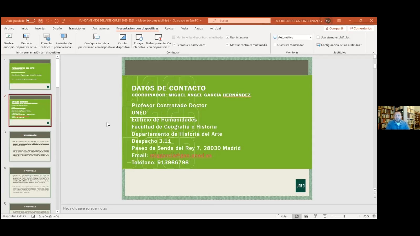Click the slideshow-from-start quick access icon
The width and height of the screenshot is (420, 236).
(63, 21)
